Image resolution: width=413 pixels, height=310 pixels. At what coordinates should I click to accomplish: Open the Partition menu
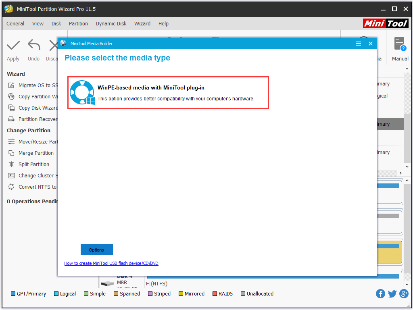coord(78,24)
